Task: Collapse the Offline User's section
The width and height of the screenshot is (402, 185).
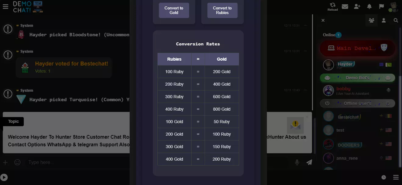Action: (x=357, y=103)
